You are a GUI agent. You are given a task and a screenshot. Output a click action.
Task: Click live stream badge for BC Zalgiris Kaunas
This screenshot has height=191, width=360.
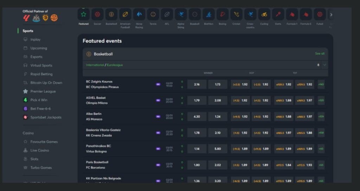pyautogui.click(x=158, y=84)
